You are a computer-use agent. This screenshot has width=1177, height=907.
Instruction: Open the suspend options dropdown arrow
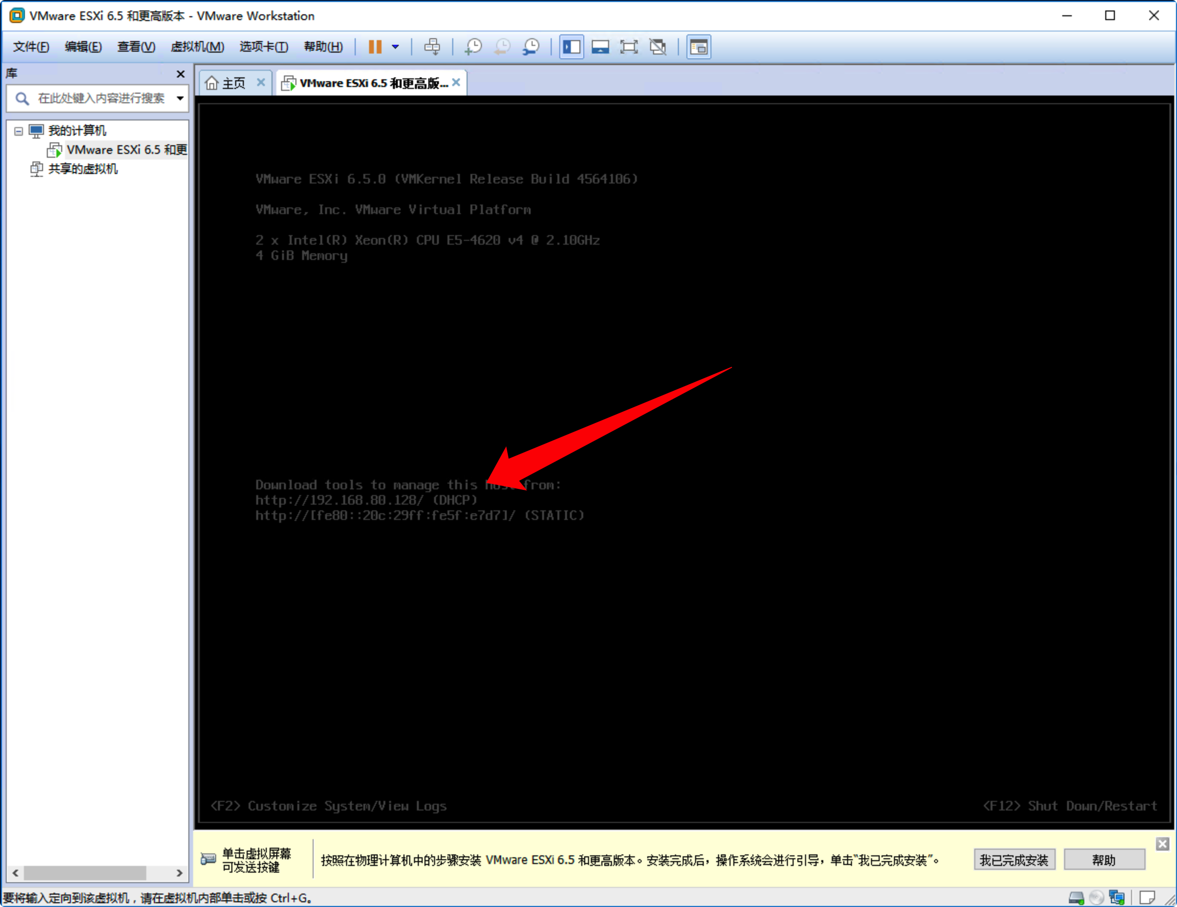point(395,47)
